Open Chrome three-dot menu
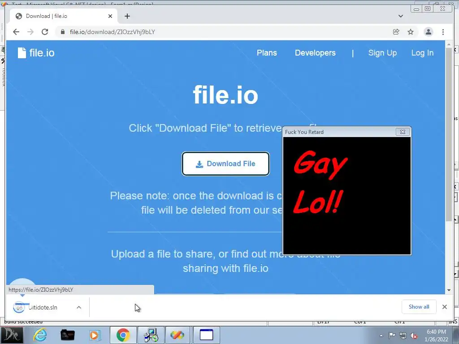The height and width of the screenshot is (344, 459). click(443, 32)
